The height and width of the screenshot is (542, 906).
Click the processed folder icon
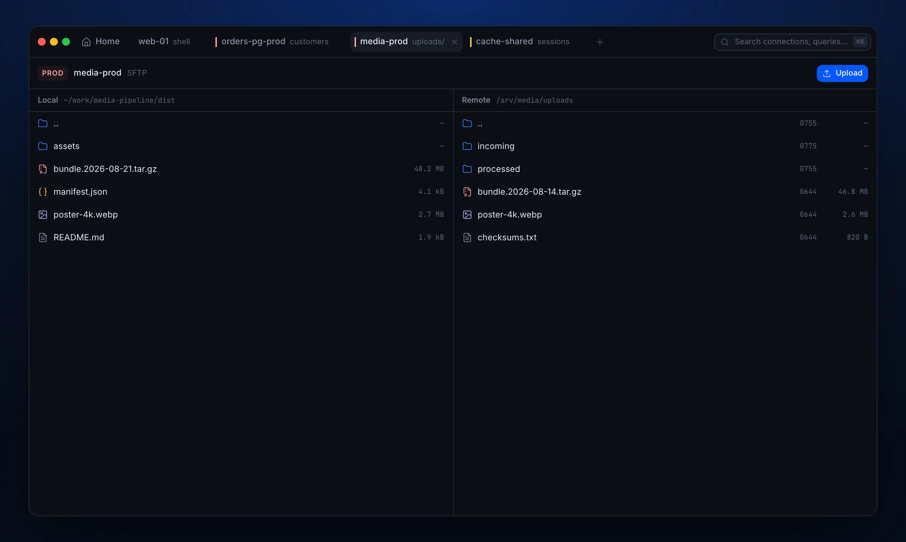467,169
